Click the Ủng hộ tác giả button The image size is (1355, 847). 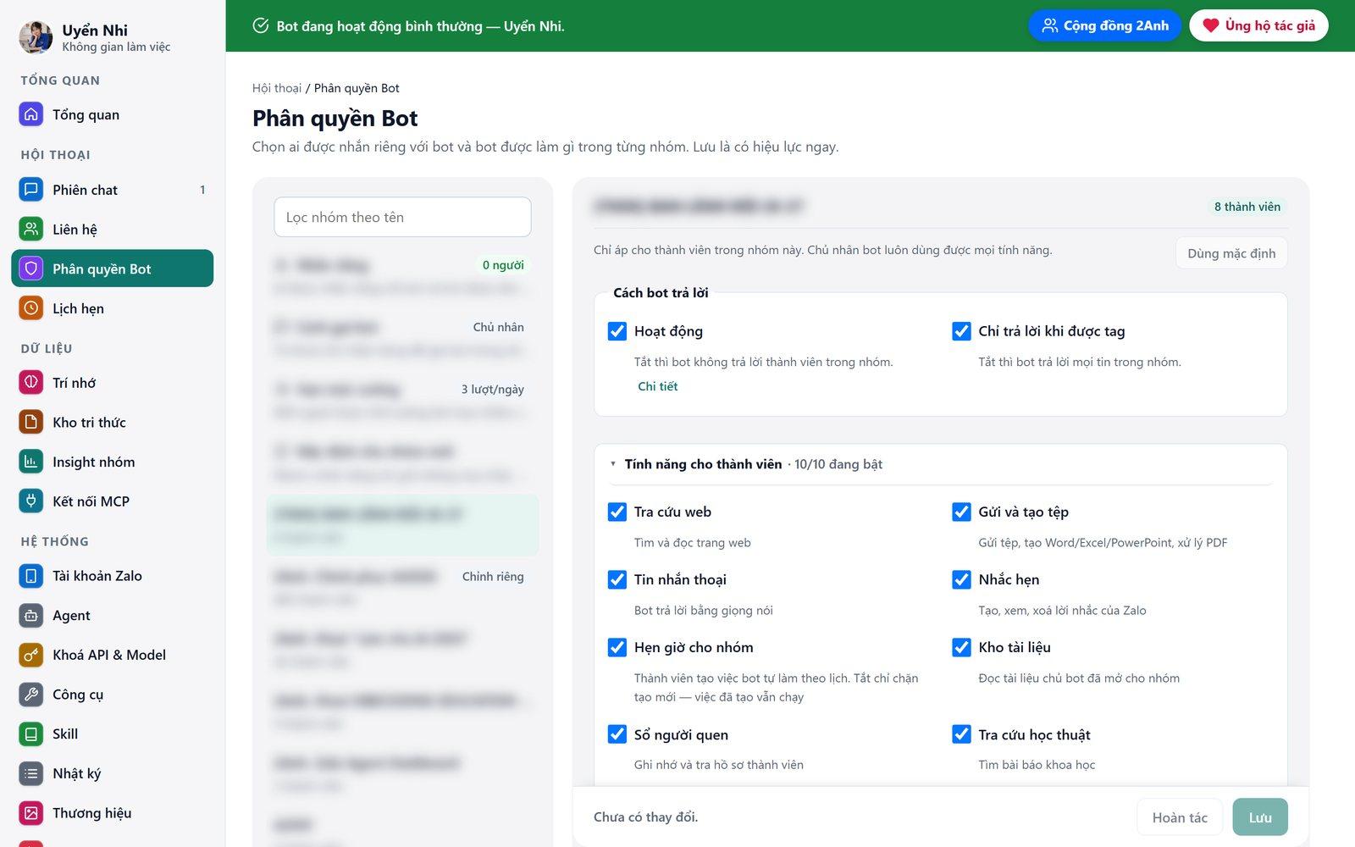pos(1258,25)
